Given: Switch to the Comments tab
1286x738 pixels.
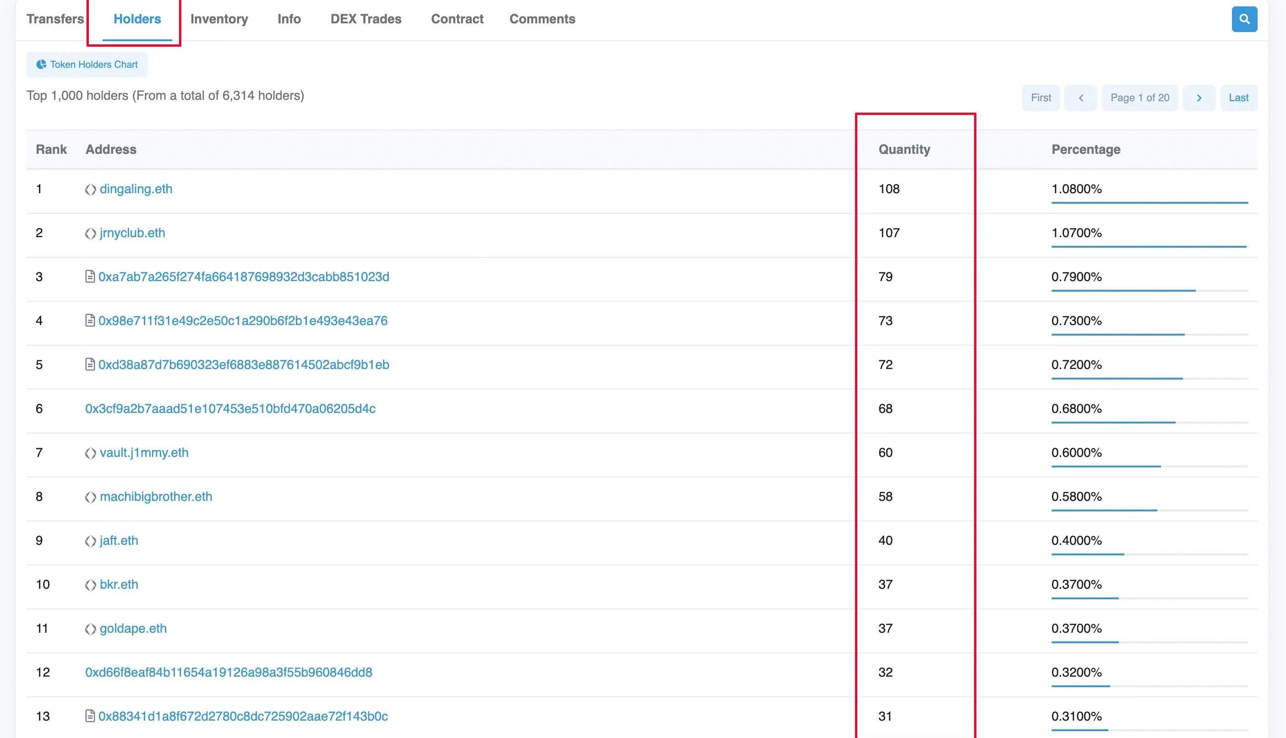Looking at the screenshot, I should pyautogui.click(x=542, y=19).
